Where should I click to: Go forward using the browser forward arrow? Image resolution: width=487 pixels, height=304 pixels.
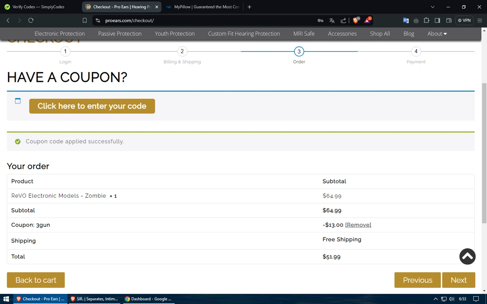pos(19,20)
